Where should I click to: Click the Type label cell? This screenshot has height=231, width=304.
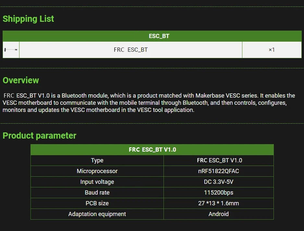[97, 160]
